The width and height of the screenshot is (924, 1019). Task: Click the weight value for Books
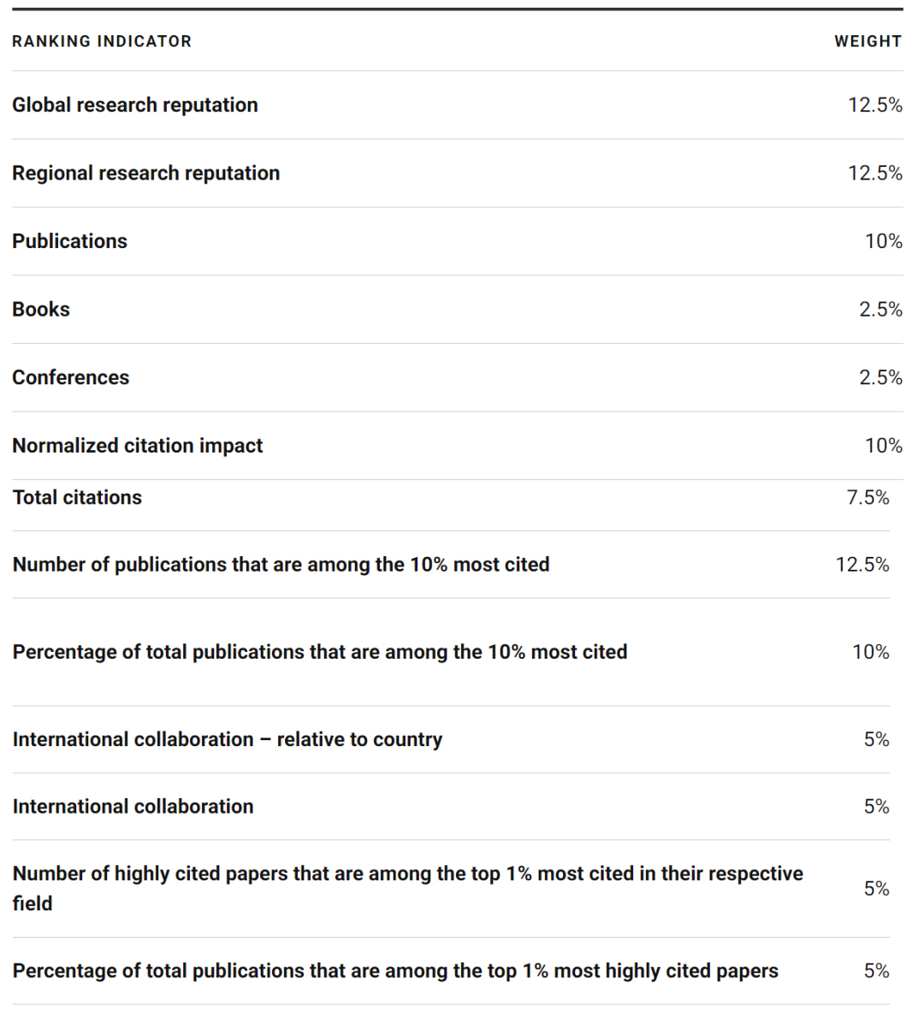click(x=880, y=309)
